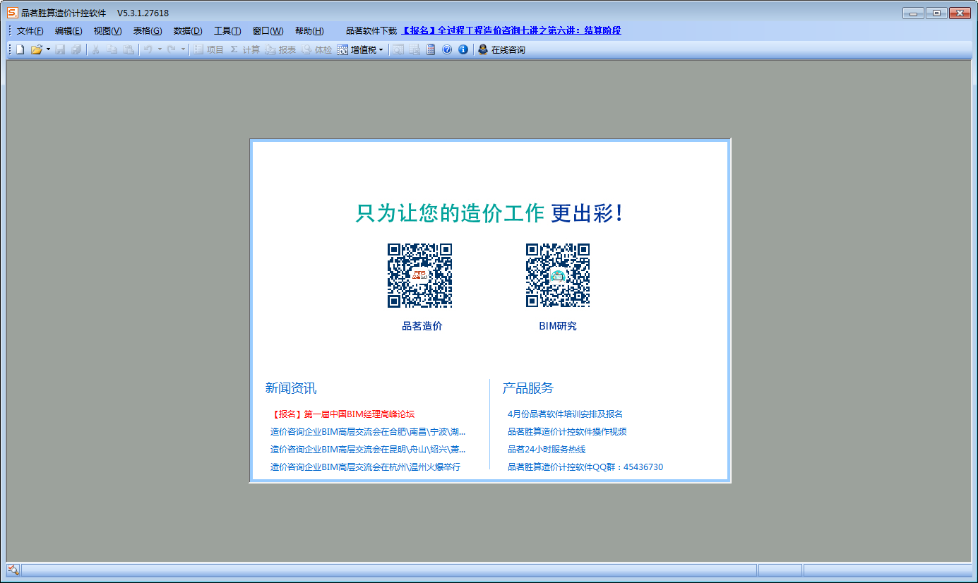The width and height of the screenshot is (978, 583).
Task: Click the table-with-red-X toolbar icon
Action: pyautogui.click(x=415, y=49)
